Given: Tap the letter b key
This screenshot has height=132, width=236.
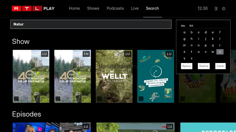Looking at the screenshot, I should (191, 32).
